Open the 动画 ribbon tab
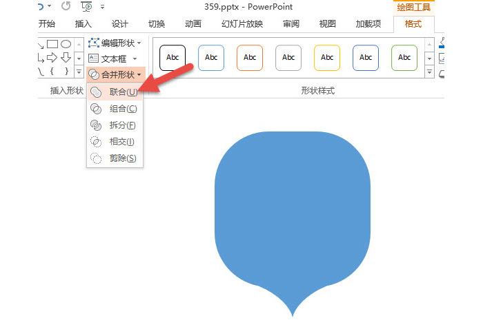Image resolution: width=483 pixels, height=329 pixels. (x=193, y=23)
